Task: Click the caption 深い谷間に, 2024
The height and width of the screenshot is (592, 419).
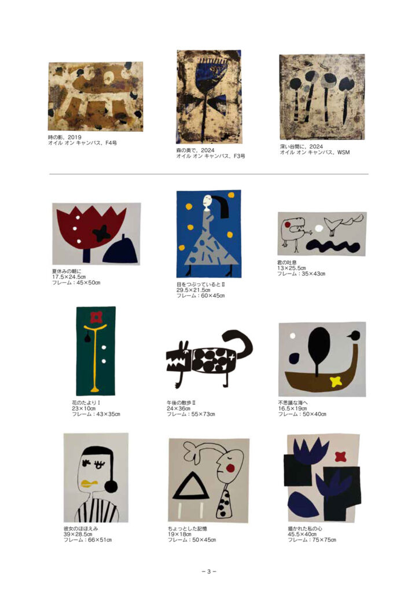Action: (x=302, y=146)
